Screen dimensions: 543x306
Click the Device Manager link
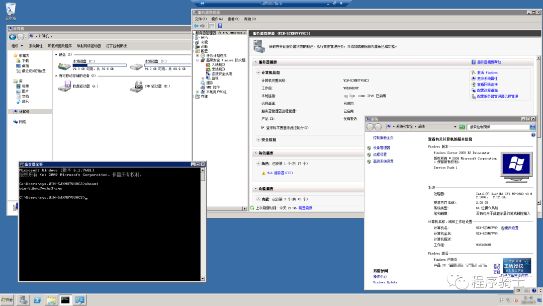pyautogui.click(x=381, y=147)
